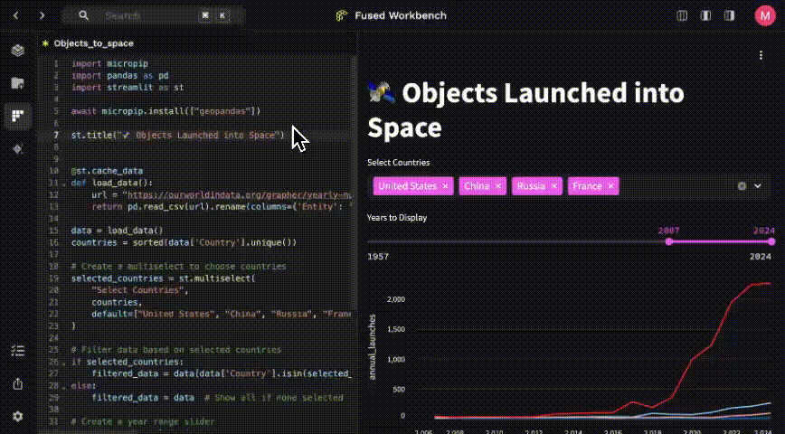Viewport: 785px width, 434px height.
Task: Click the United States tag label
Action: [x=408, y=186]
